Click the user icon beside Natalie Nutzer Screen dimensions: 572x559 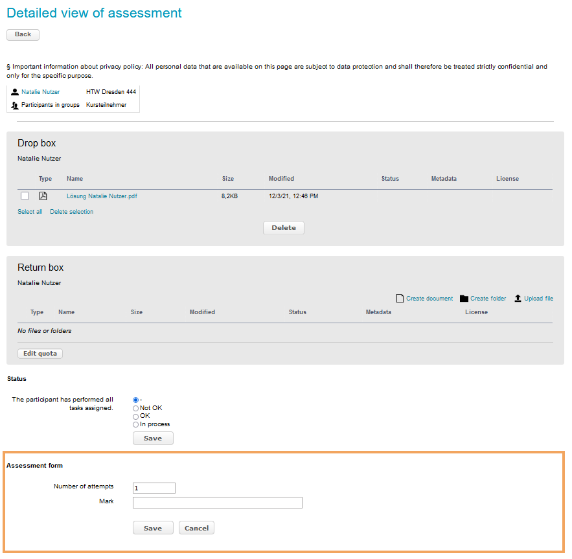(15, 92)
